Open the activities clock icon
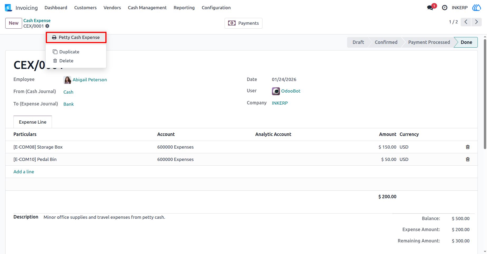Image resolution: width=487 pixels, height=254 pixels. click(x=445, y=8)
